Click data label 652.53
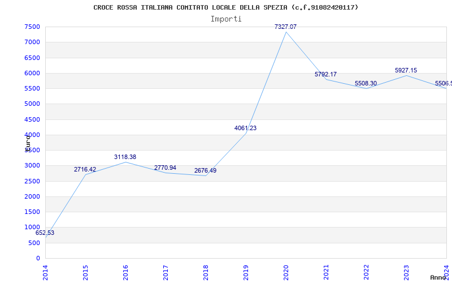The height and width of the screenshot is (283, 452). click(45, 233)
